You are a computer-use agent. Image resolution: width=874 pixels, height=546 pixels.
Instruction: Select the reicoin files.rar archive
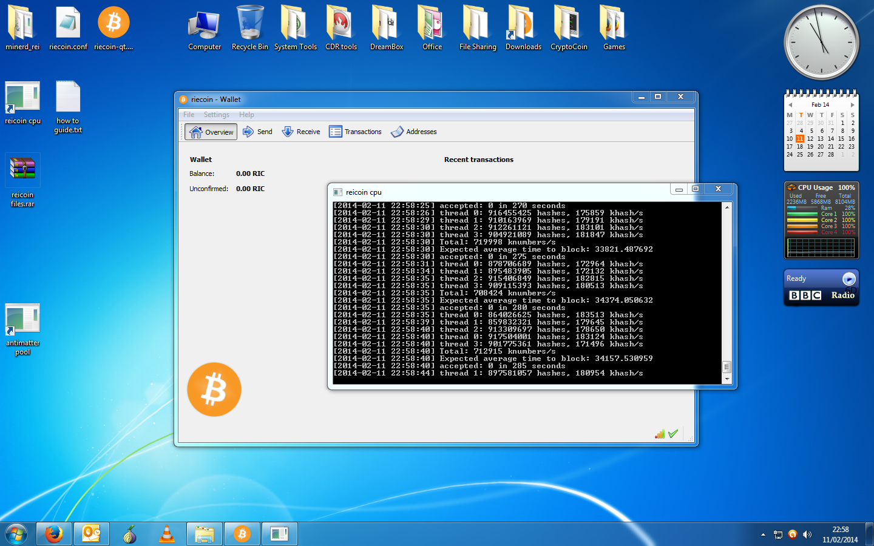tap(22, 181)
